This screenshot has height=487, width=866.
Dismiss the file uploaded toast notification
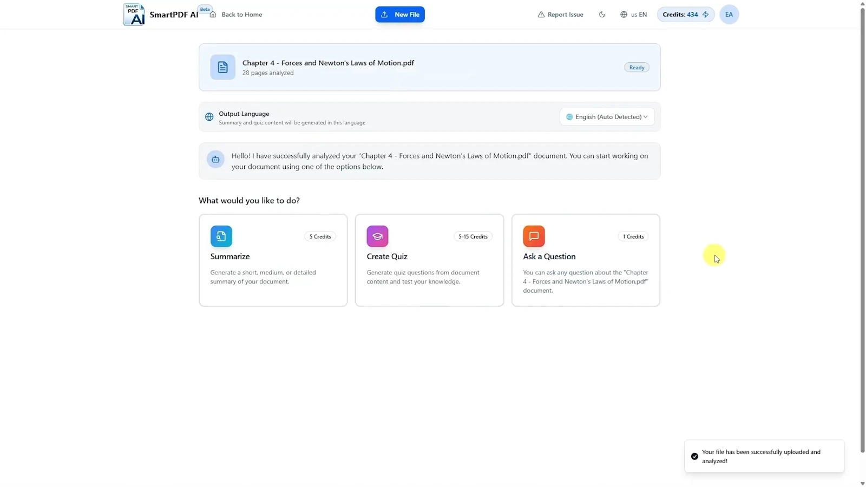pyautogui.click(x=764, y=456)
